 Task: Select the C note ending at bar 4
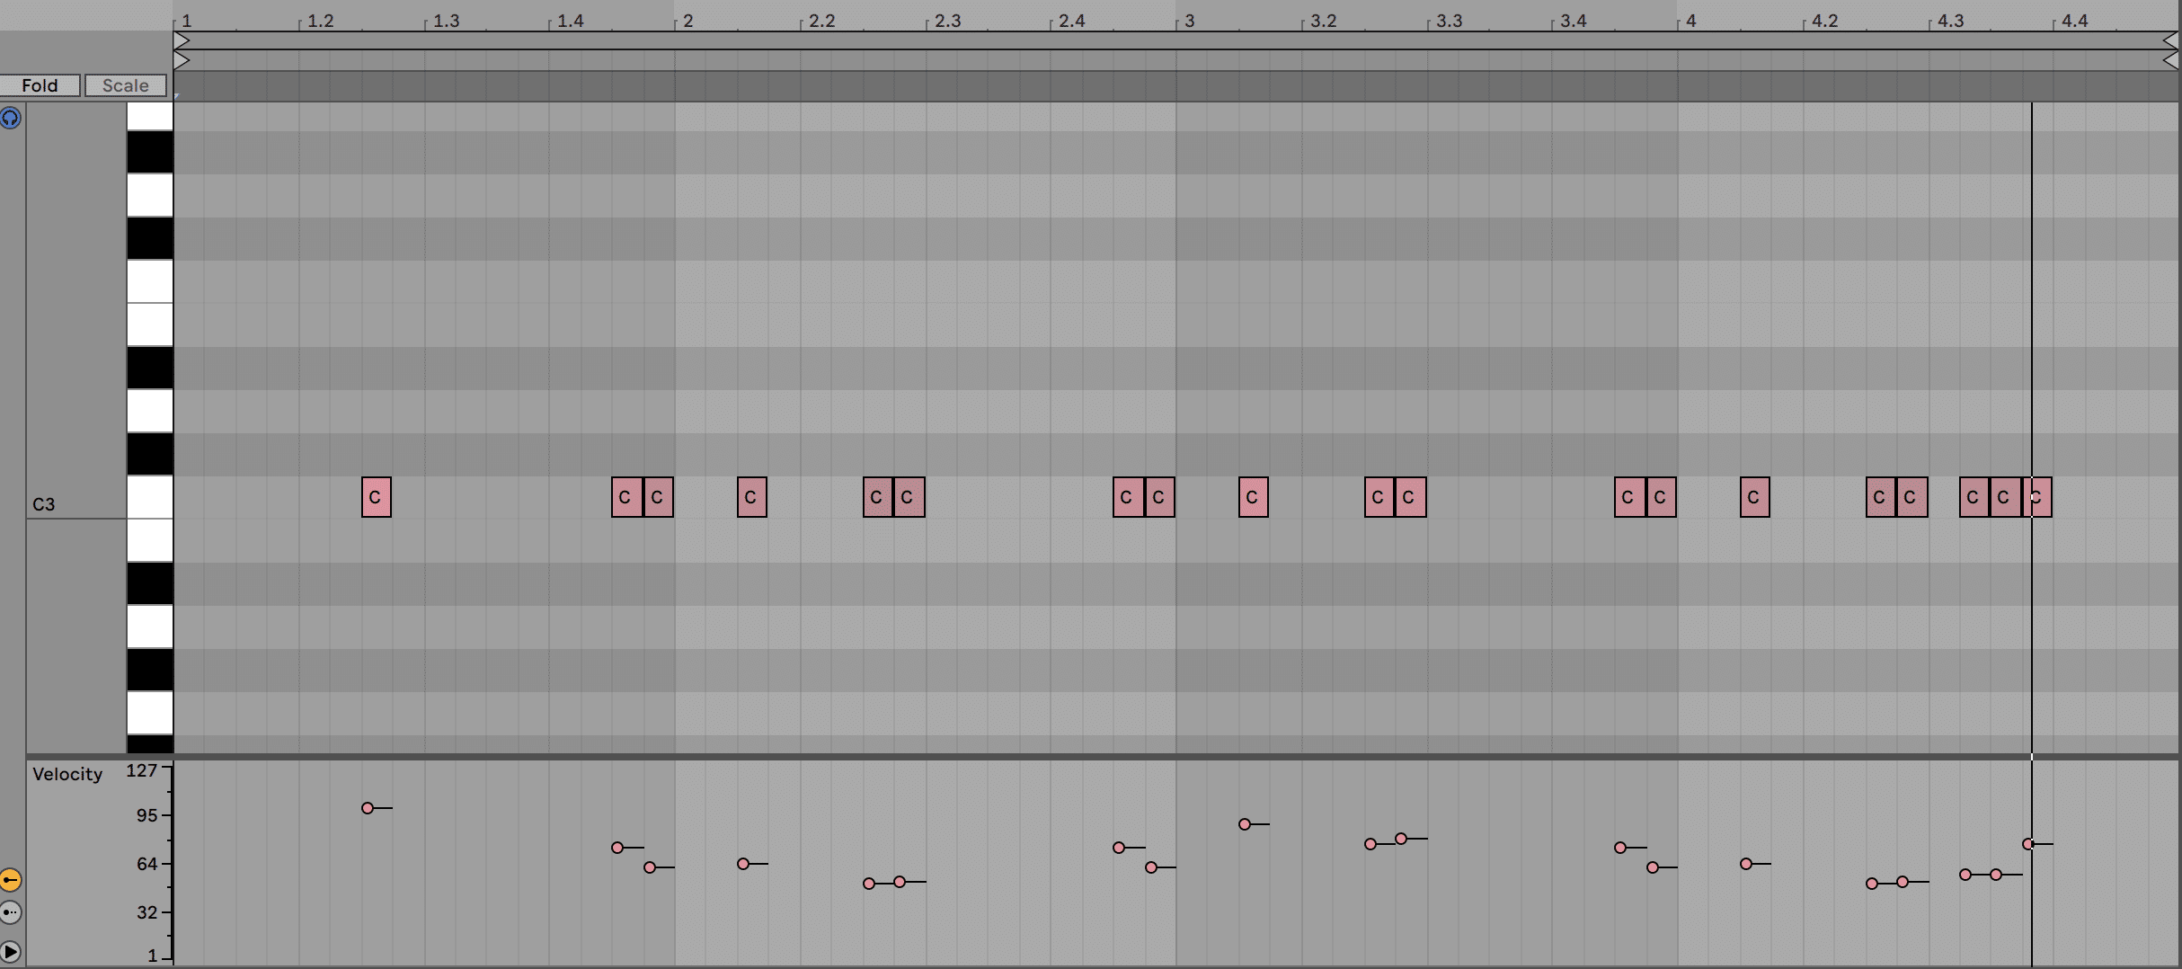pyautogui.click(x=1662, y=497)
